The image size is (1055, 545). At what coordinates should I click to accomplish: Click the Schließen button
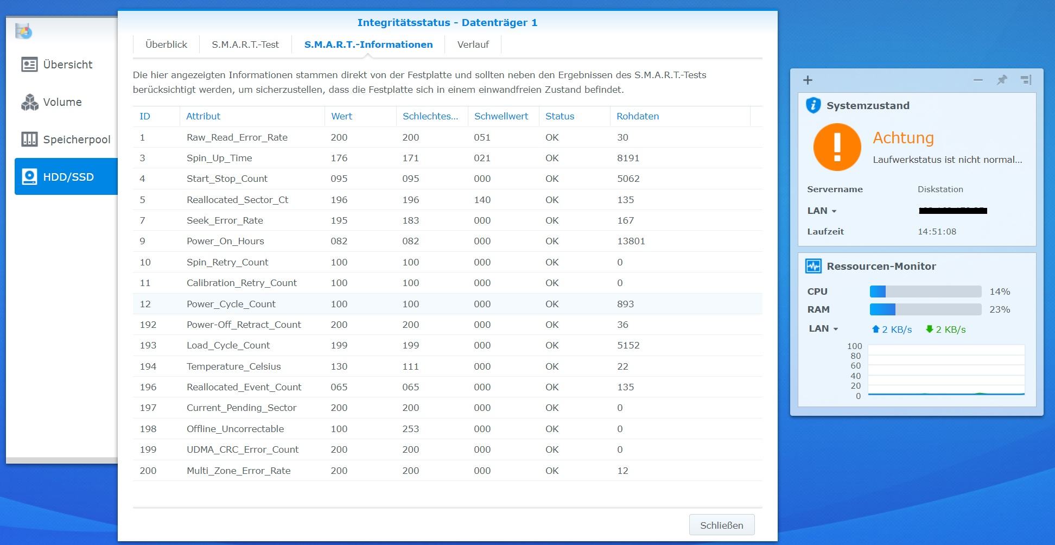pyautogui.click(x=722, y=525)
